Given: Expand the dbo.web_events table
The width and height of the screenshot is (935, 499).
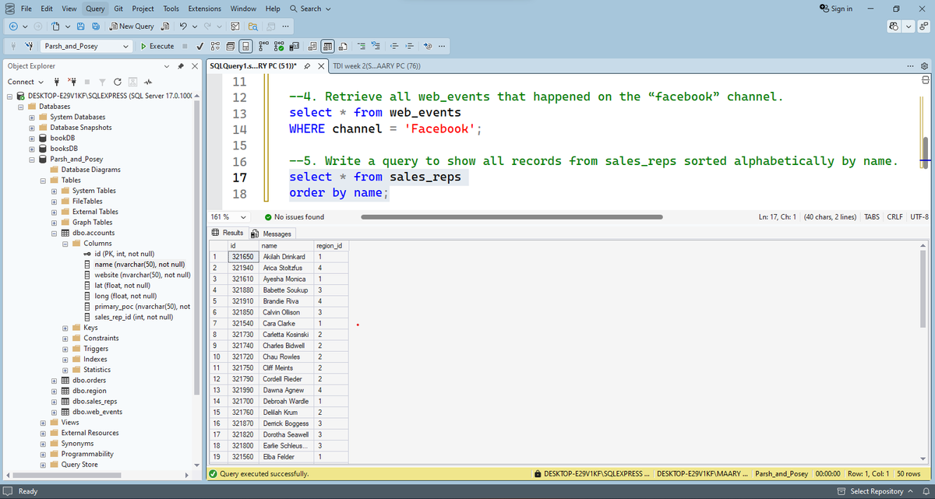Looking at the screenshot, I should pyautogui.click(x=55, y=412).
